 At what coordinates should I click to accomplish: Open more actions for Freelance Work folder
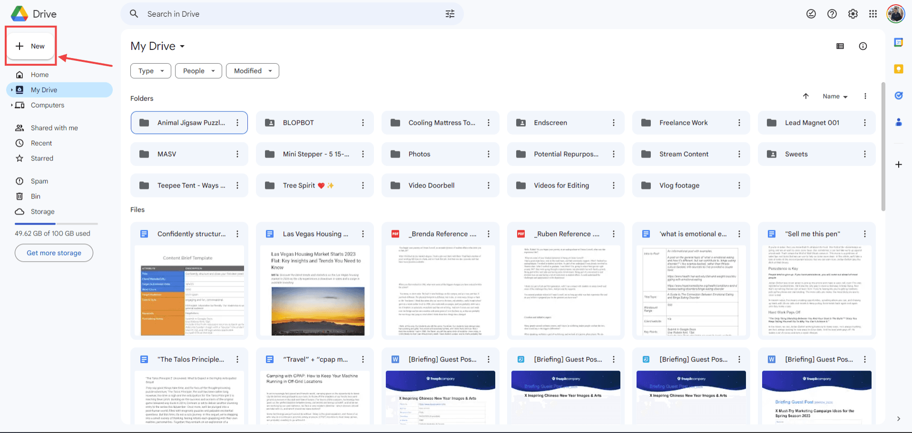(x=739, y=123)
